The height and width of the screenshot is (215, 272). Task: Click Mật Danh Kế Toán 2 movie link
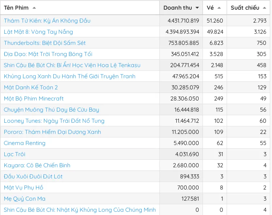(x=31, y=88)
